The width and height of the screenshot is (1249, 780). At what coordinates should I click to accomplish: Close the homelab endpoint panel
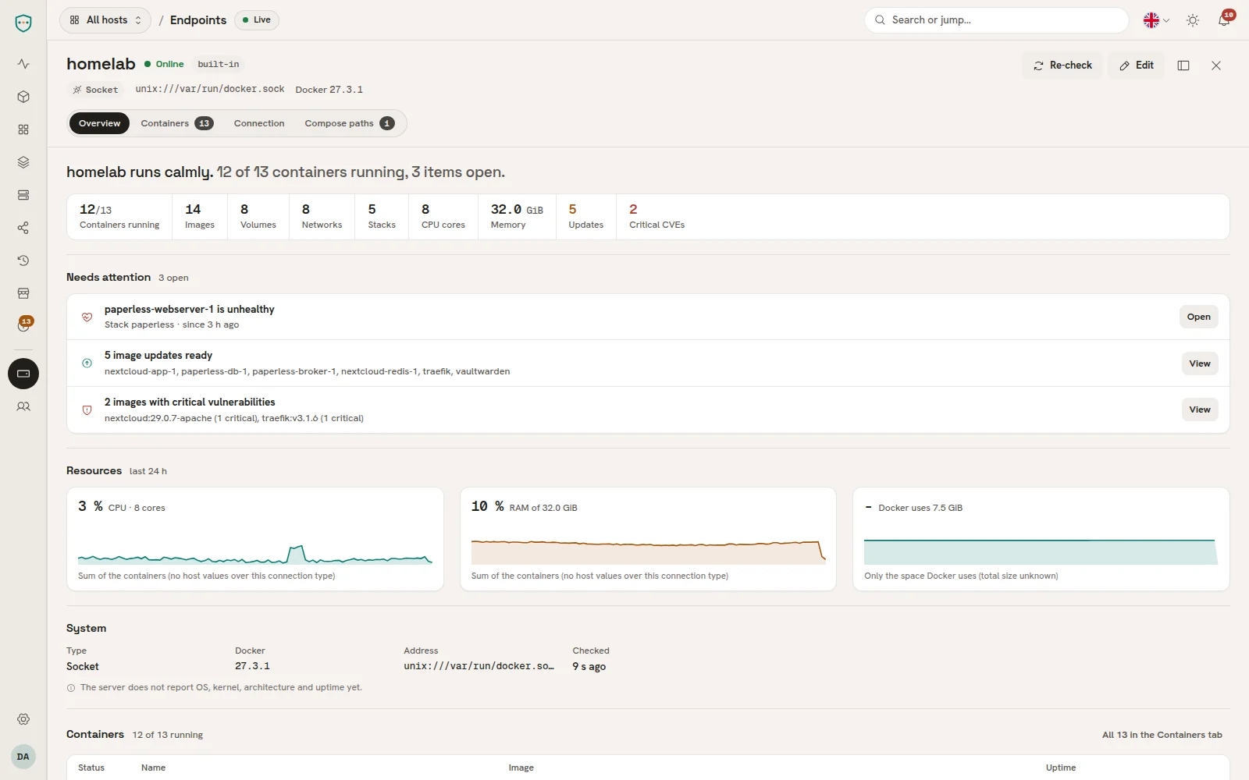pos(1216,66)
